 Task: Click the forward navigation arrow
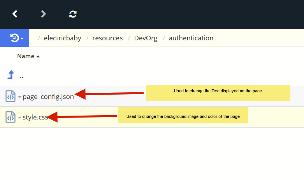(x=44, y=14)
